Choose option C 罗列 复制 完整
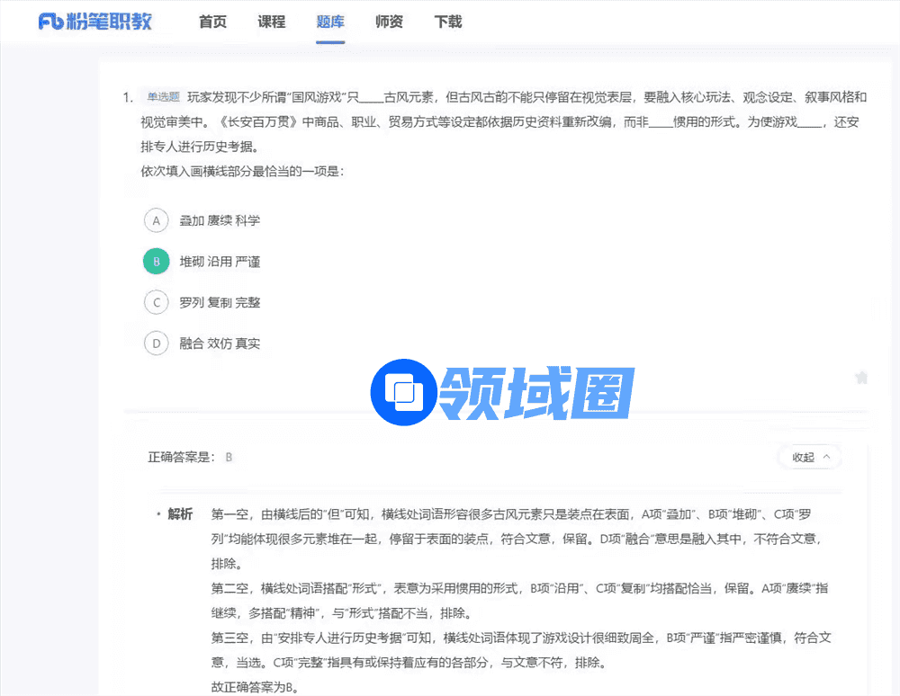The height and width of the screenshot is (696, 900). pyautogui.click(x=157, y=303)
